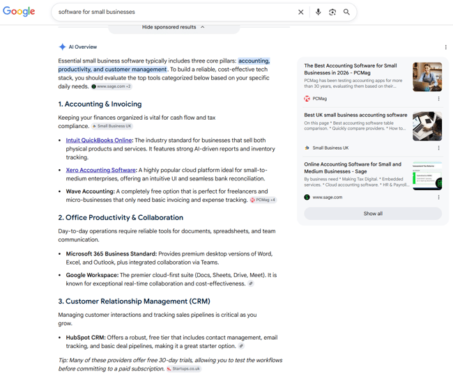
Task: Click Show all sources button
Action: [373, 214]
